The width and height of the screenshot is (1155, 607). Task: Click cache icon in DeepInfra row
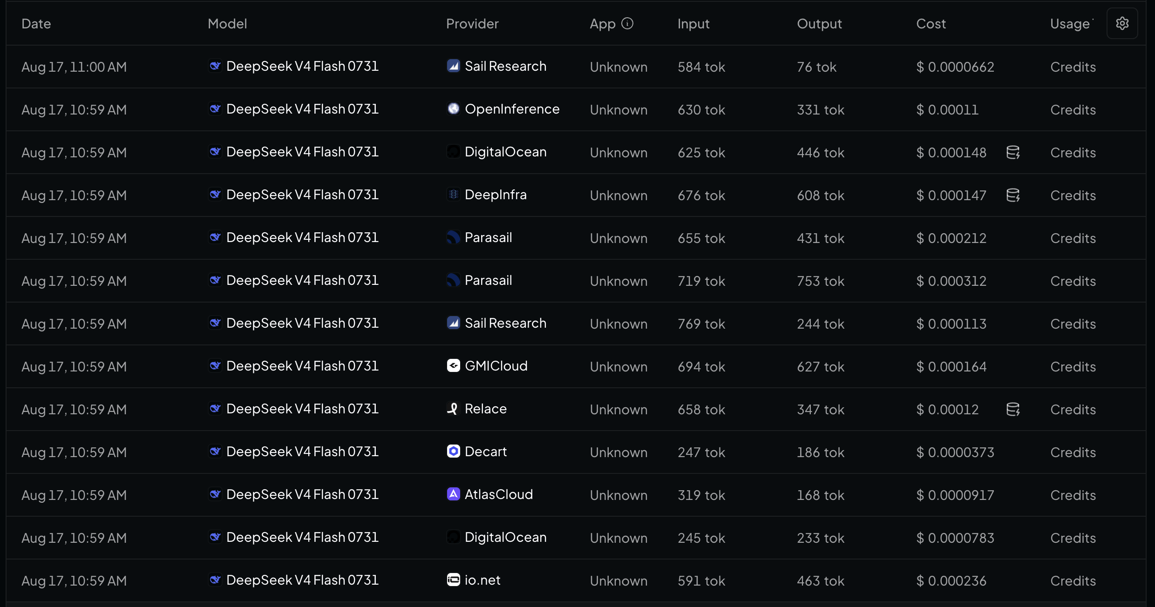1013,195
